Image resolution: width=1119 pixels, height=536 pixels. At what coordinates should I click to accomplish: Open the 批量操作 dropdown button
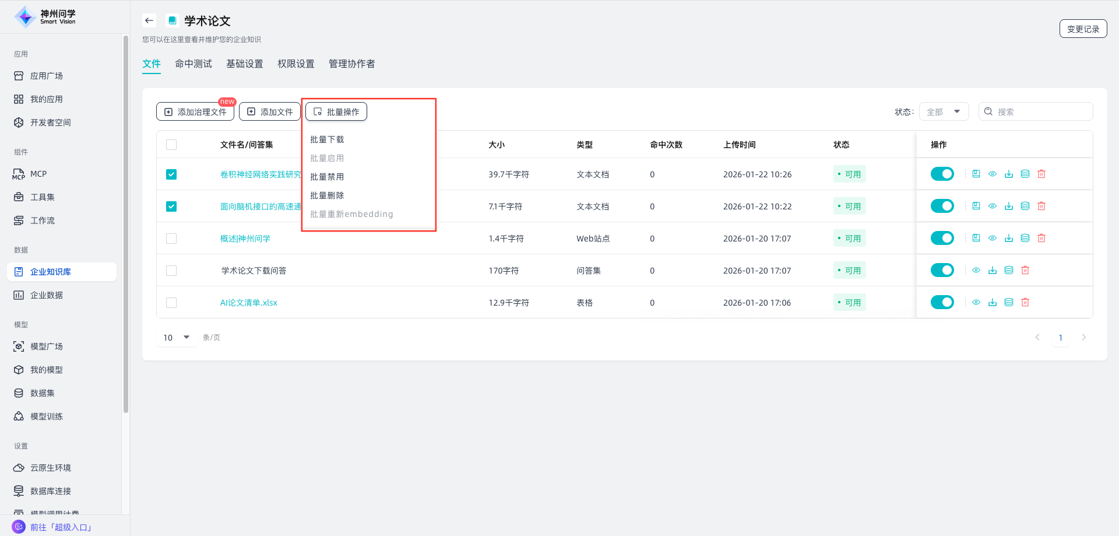pyautogui.click(x=336, y=111)
